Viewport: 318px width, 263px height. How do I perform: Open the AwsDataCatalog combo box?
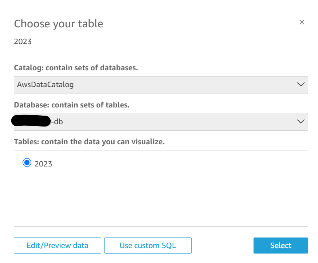pyautogui.click(x=160, y=85)
